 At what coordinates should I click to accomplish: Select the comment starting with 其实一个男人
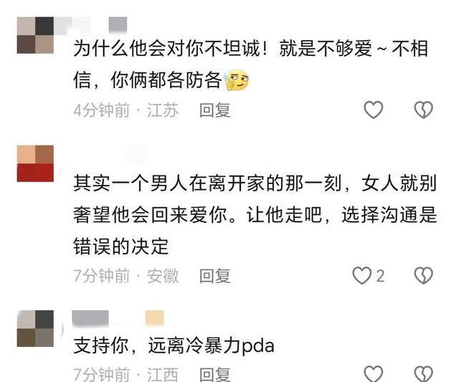[255, 215]
